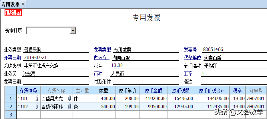Click the 开票日期 field 2019-07-21
Image resolution: width=267 pixels, height=119 pixels.
click(x=56, y=57)
